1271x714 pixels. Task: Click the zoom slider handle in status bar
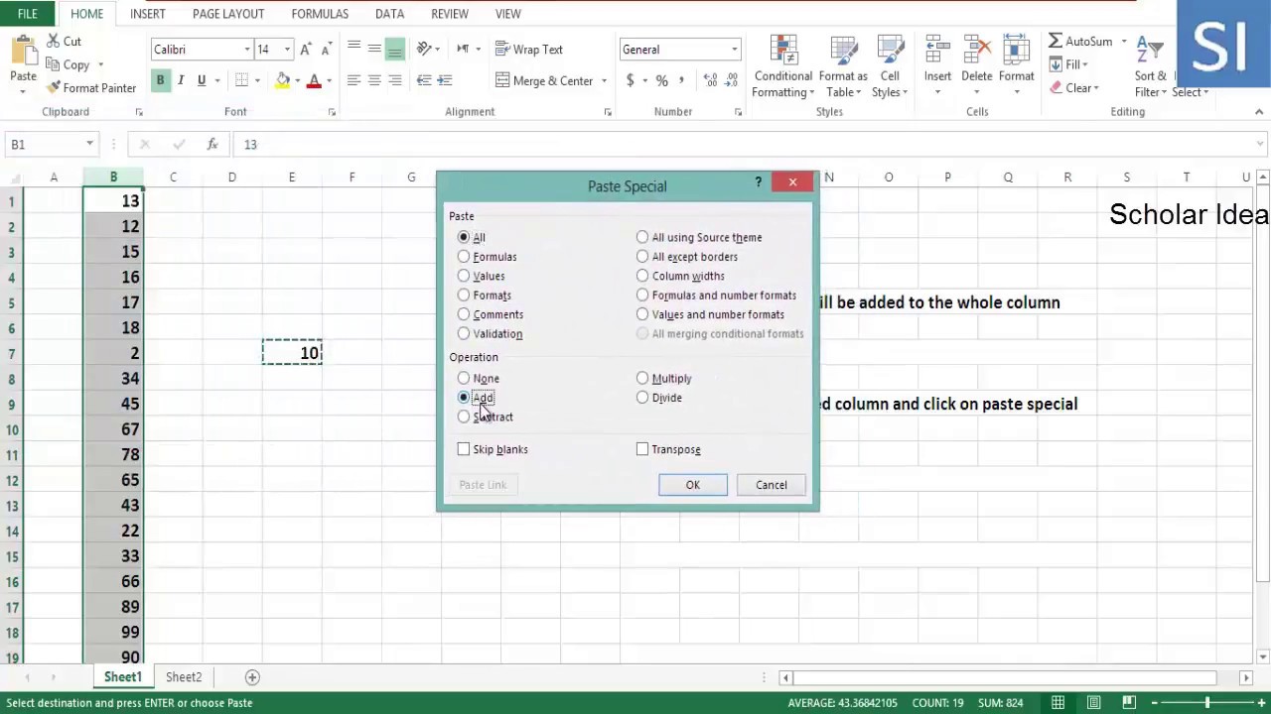tap(1207, 703)
